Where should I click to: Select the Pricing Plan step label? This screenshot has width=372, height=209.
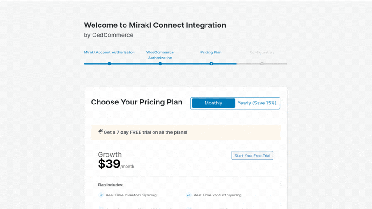211,52
